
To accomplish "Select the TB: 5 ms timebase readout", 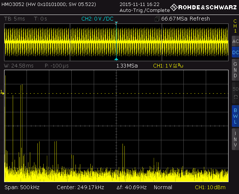I will pyautogui.click(x=14, y=19).
